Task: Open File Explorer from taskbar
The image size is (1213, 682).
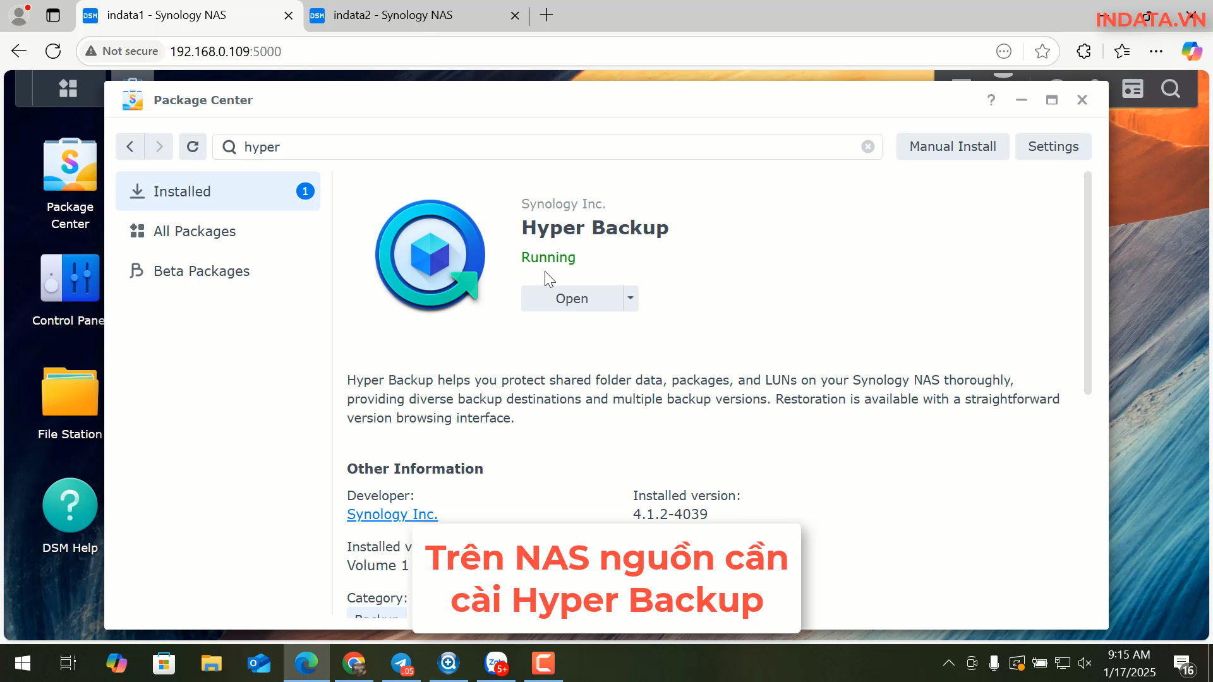Action: tap(211, 663)
